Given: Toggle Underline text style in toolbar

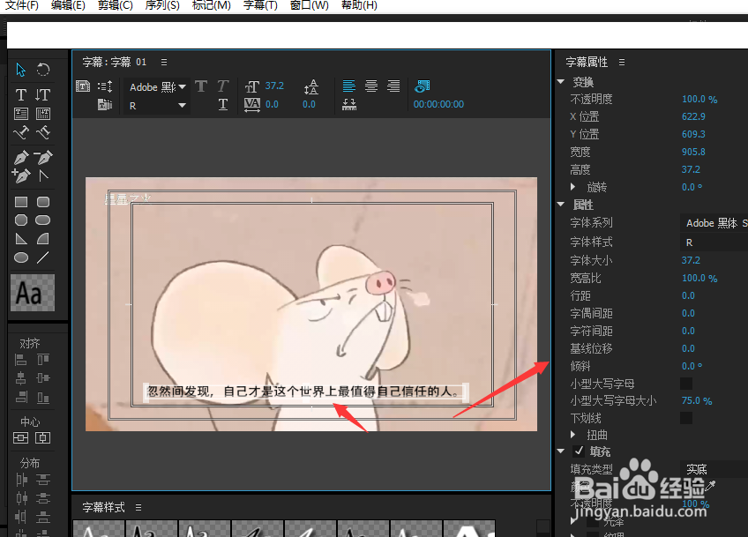Looking at the screenshot, I should (223, 104).
